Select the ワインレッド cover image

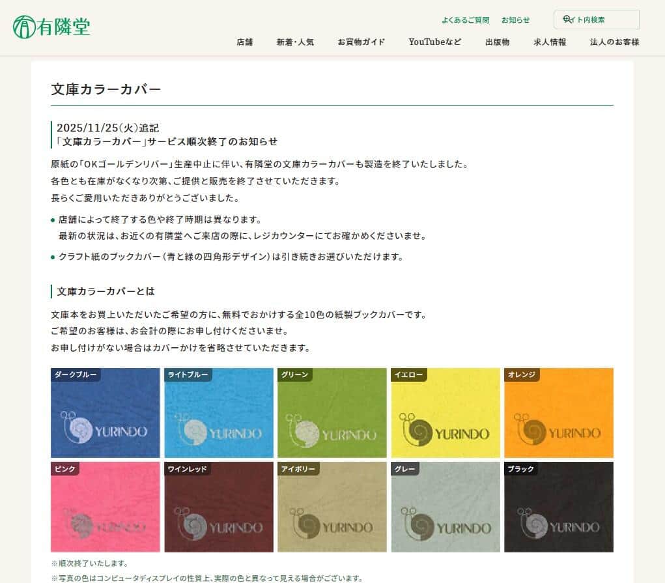point(218,506)
